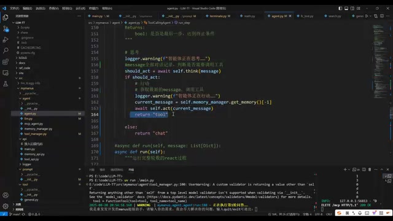
Task: Open the Source Control view
Action: click(6, 29)
